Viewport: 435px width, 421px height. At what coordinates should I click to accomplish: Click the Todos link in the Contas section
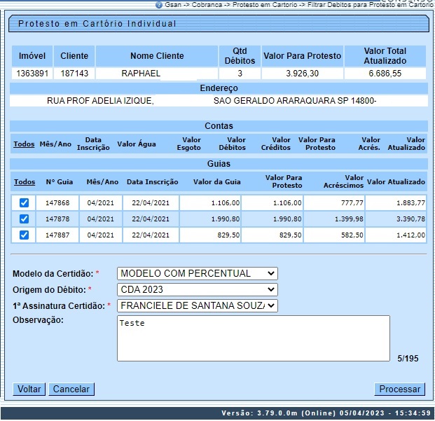[x=24, y=144]
